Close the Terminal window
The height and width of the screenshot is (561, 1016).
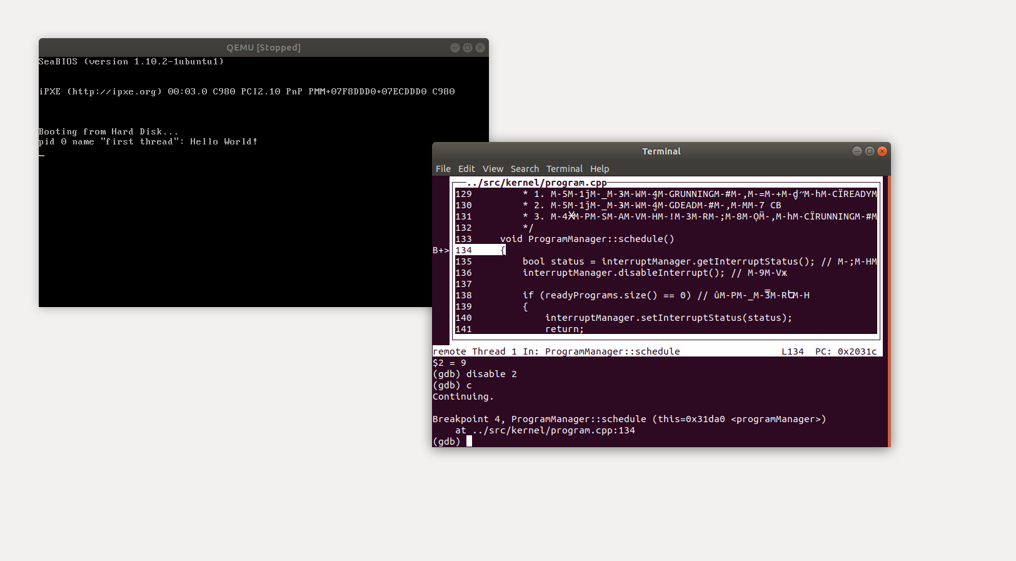click(x=882, y=151)
